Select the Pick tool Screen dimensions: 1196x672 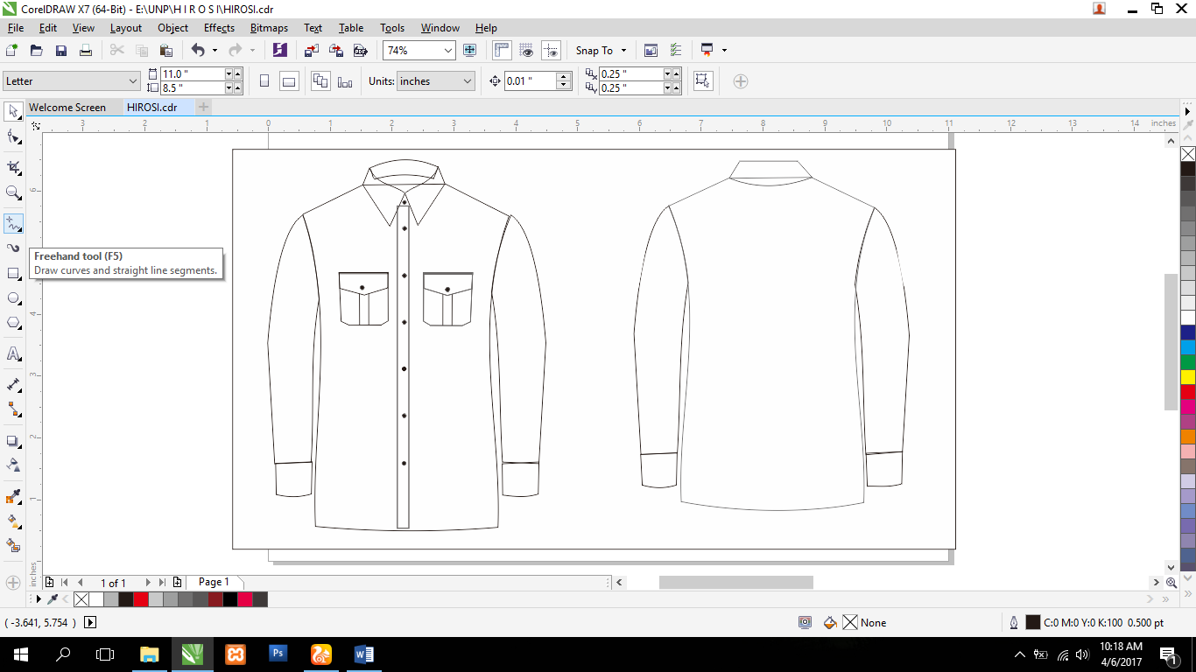pos(12,111)
